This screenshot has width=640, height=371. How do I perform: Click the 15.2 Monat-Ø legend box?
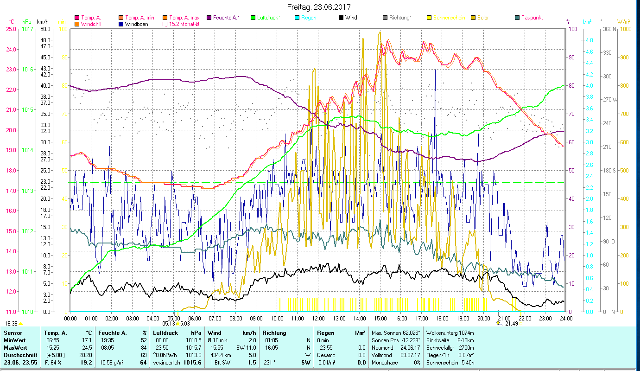(x=165, y=24)
